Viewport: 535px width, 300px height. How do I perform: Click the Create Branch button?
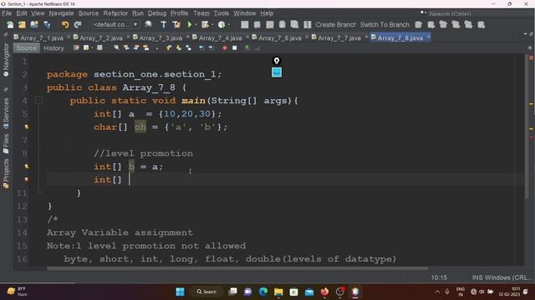[x=335, y=24]
